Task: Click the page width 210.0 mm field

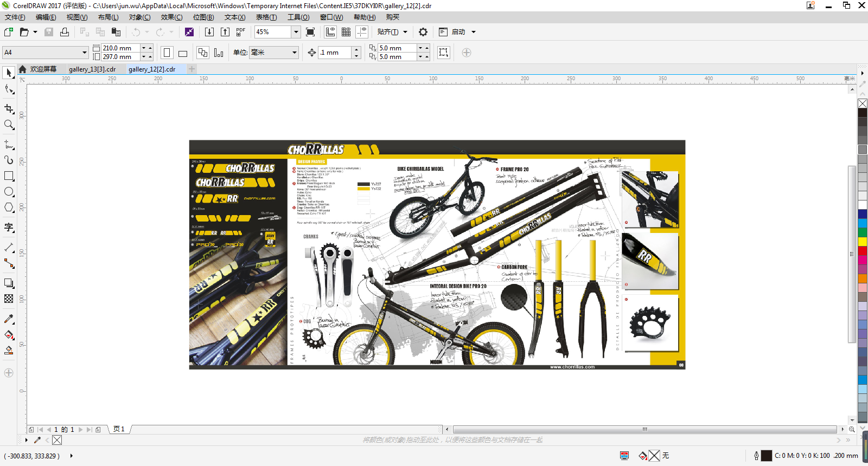Action: click(x=120, y=48)
